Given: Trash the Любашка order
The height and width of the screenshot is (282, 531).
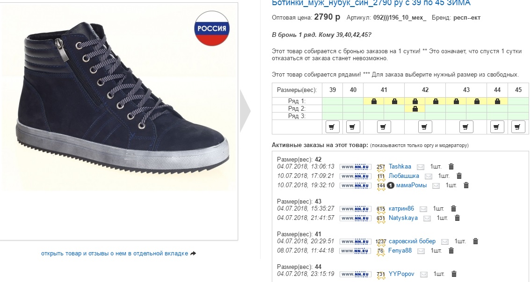Looking at the screenshot, I should 459,176.
